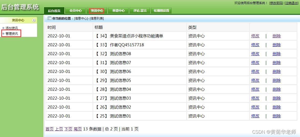Click the 下页 pagination link
The width and height of the screenshot is (300, 137).
[68, 129]
